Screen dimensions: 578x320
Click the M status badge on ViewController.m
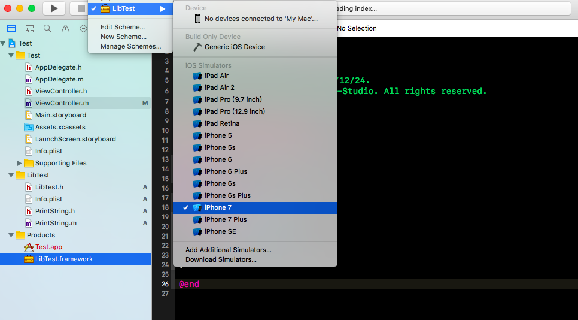(x=145, y=103)
